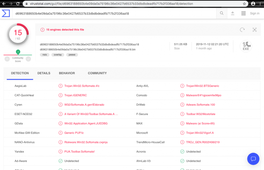This screenshot has height=170, width=264.
Task: Open the browser three-dot menu
Action: (260, 4)
